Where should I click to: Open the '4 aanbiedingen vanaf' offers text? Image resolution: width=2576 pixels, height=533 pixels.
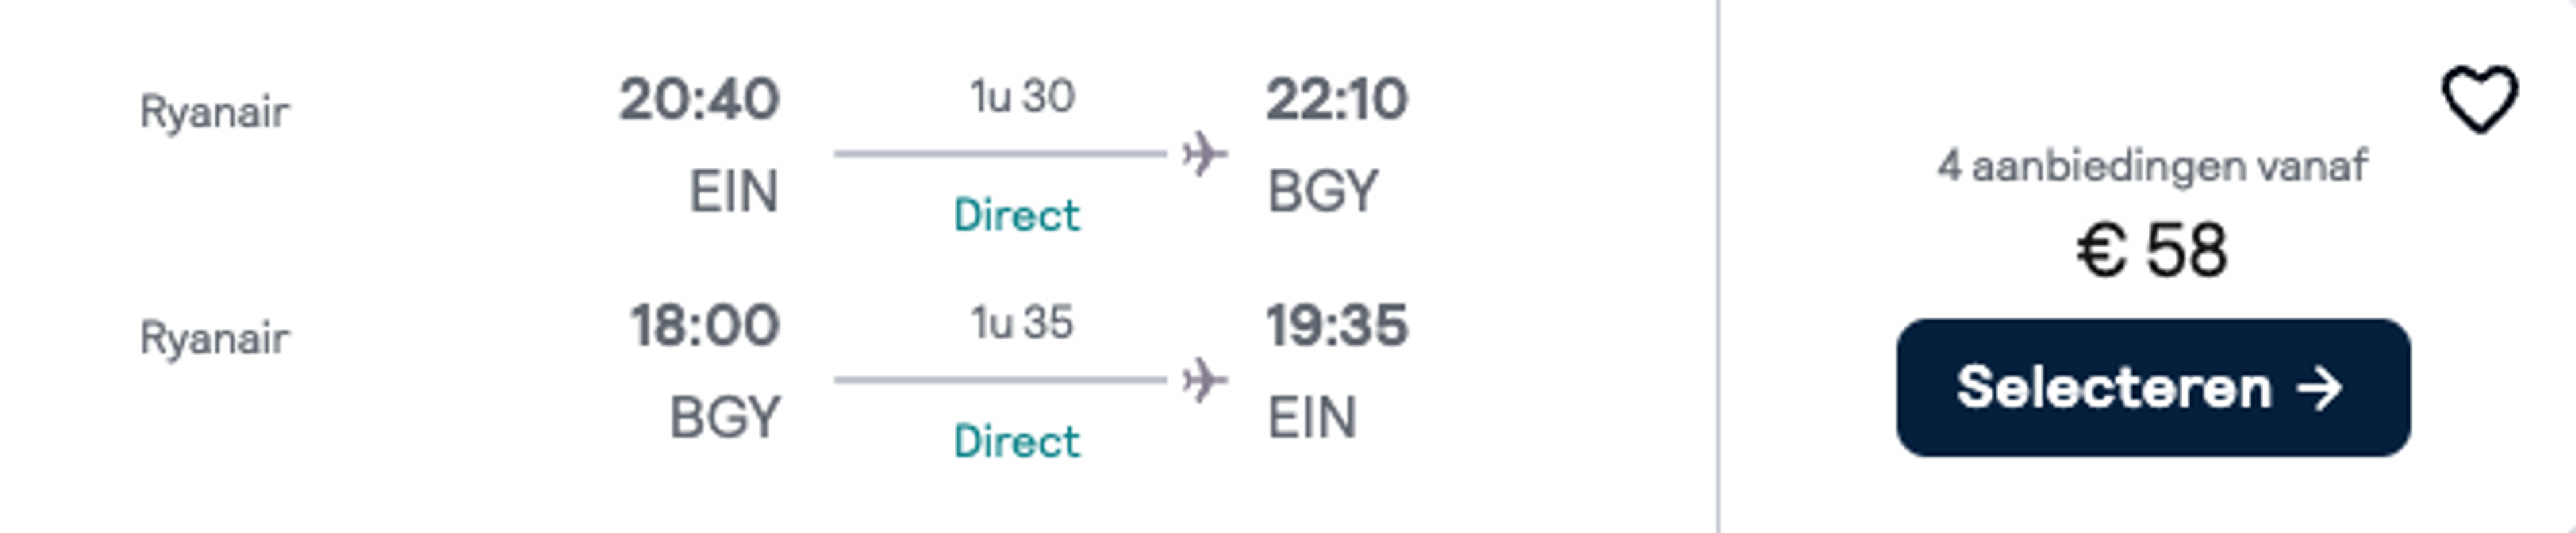[2152, 165]
